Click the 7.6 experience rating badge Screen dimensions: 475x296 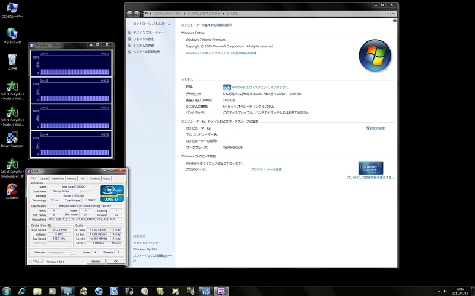pyautogui.click(x=227, y=87)
